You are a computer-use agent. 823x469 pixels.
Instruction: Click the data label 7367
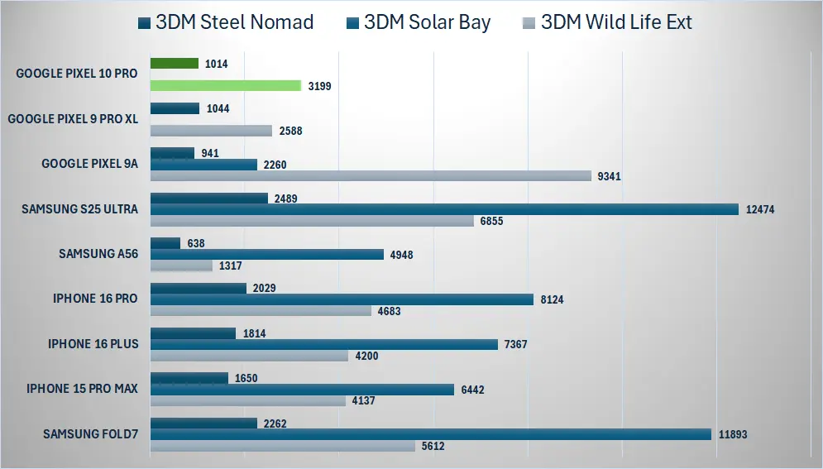point(515,345)
